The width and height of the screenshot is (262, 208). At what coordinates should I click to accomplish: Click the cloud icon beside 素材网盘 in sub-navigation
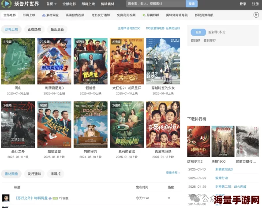[x=44, y=15]
